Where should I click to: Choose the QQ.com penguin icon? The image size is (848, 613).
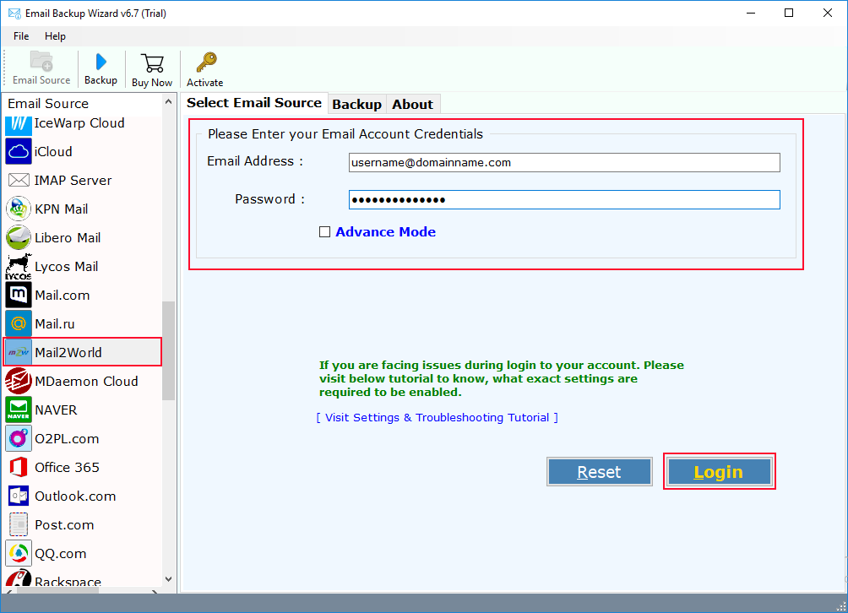(19, 553)
